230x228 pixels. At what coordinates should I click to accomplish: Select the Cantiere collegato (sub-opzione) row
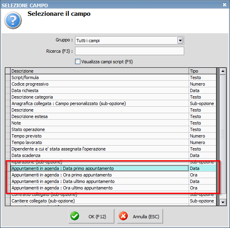click(113, 201)
